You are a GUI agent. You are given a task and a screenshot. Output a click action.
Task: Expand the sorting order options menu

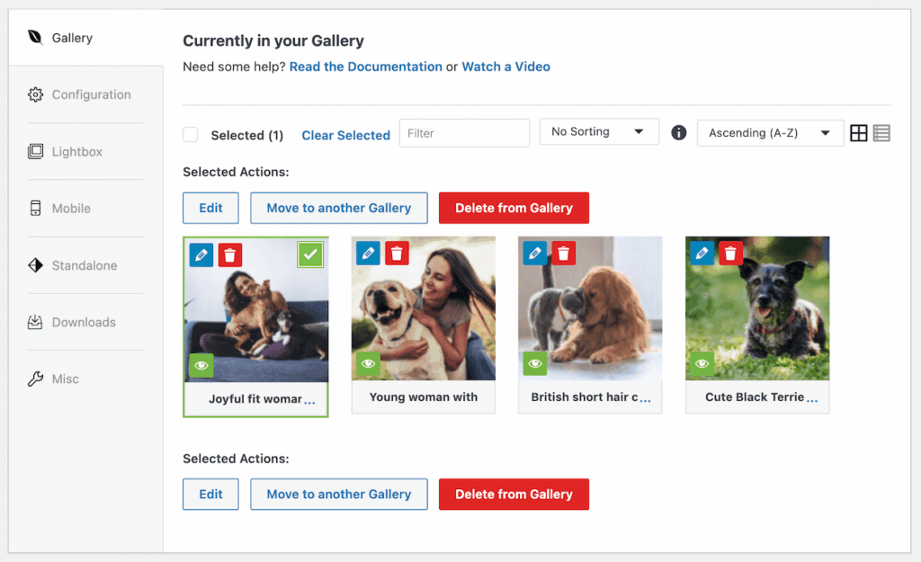(x=771, y=132)
